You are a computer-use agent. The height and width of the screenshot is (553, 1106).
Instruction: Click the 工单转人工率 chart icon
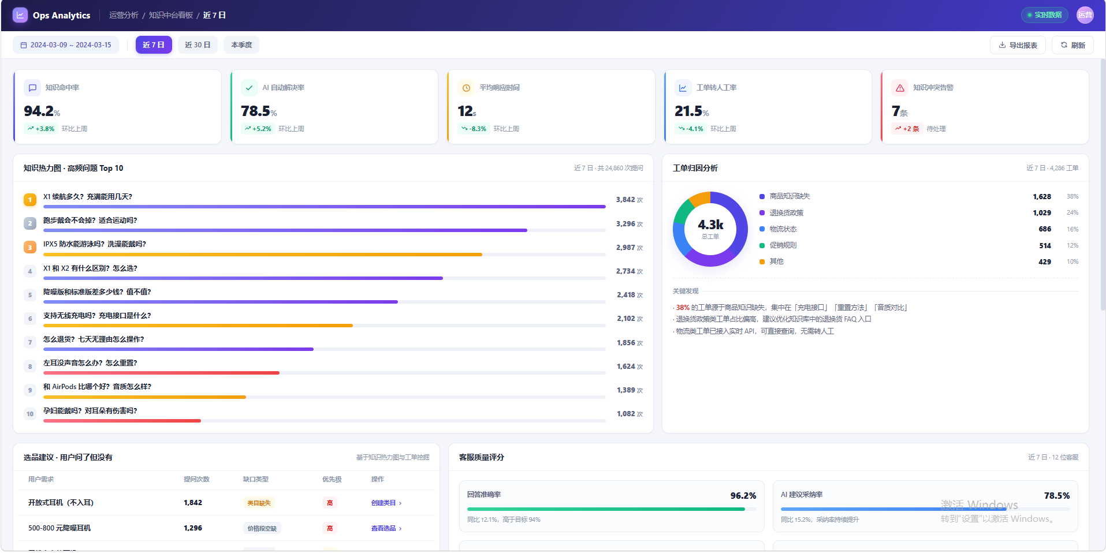(683, 88)
